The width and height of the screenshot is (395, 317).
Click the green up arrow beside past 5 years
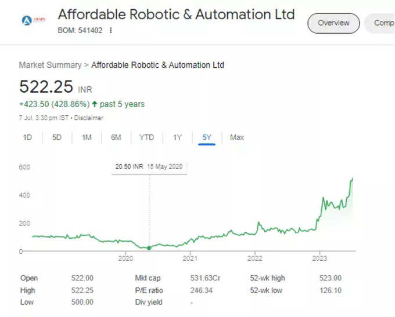point(95,104)
